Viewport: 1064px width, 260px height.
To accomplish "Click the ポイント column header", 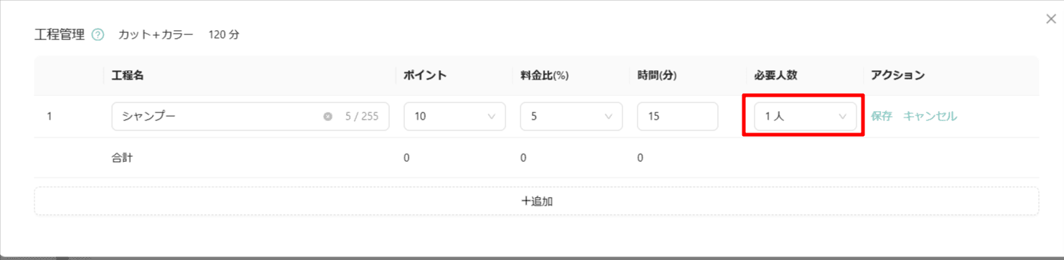I will pyautogui.click(x=425, y=75).
